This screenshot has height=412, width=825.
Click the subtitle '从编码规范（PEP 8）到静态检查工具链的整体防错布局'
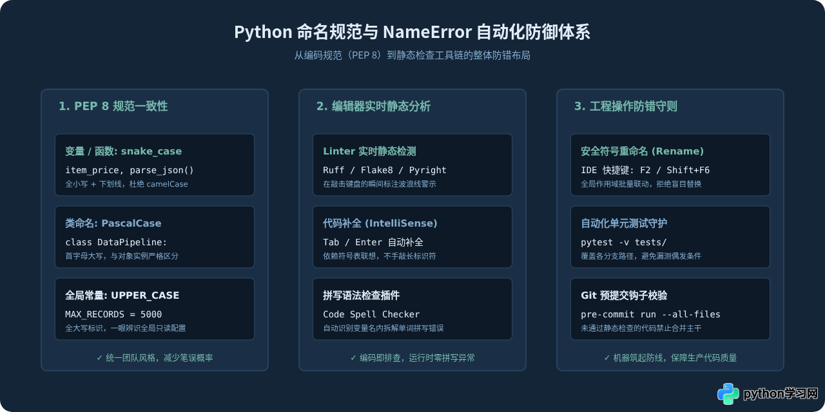412,55
